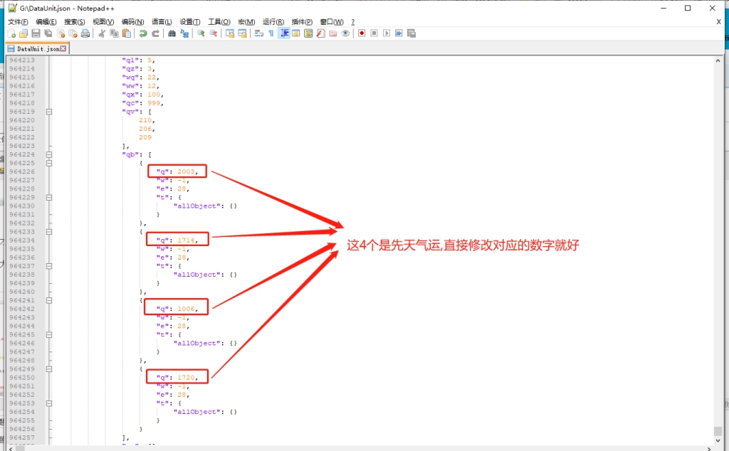Open the 搜索(S) menu
This screenshot has width=729, height=451.
(x=74, y=22)
